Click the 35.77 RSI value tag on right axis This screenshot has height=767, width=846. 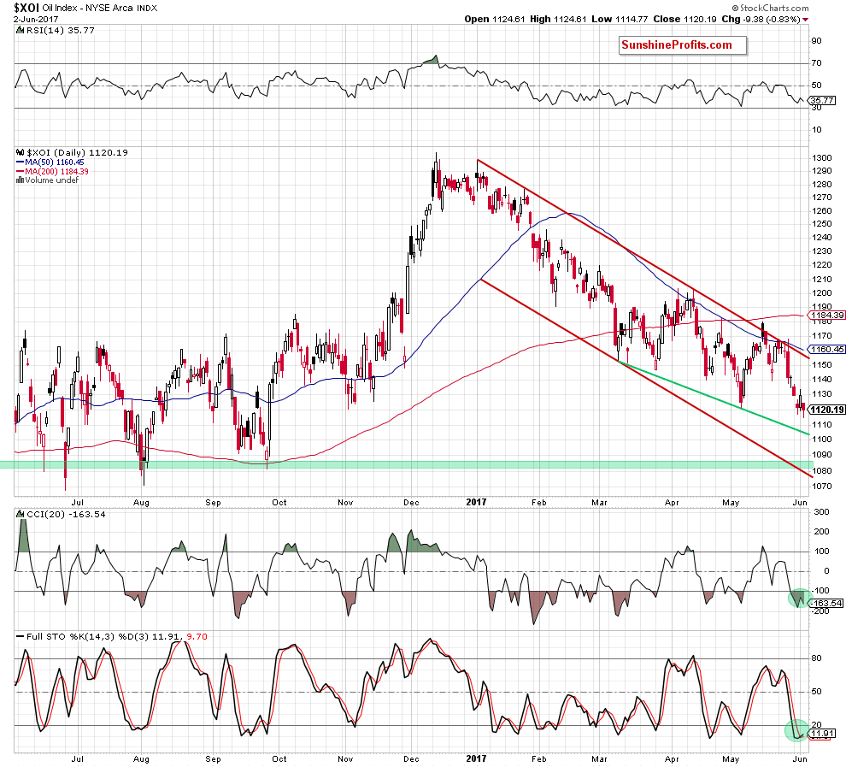(x=822, y=100)
